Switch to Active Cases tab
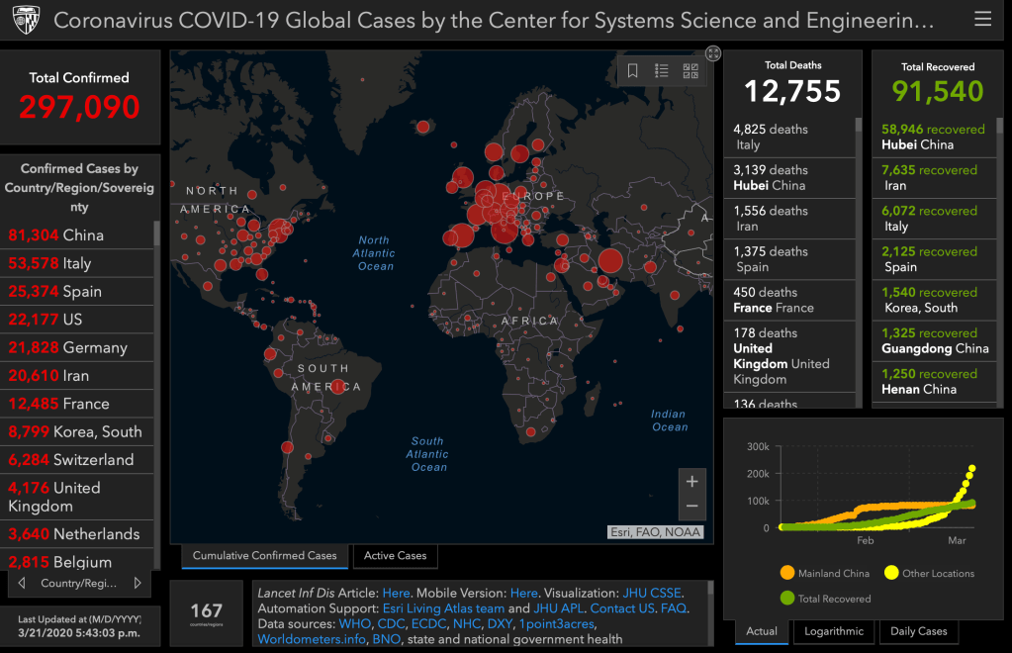The image size is (1012, 653). [x=395, y=556]
